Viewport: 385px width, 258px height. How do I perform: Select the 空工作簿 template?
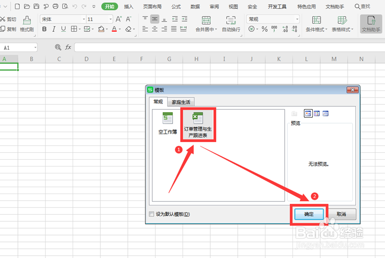point(168,123)
